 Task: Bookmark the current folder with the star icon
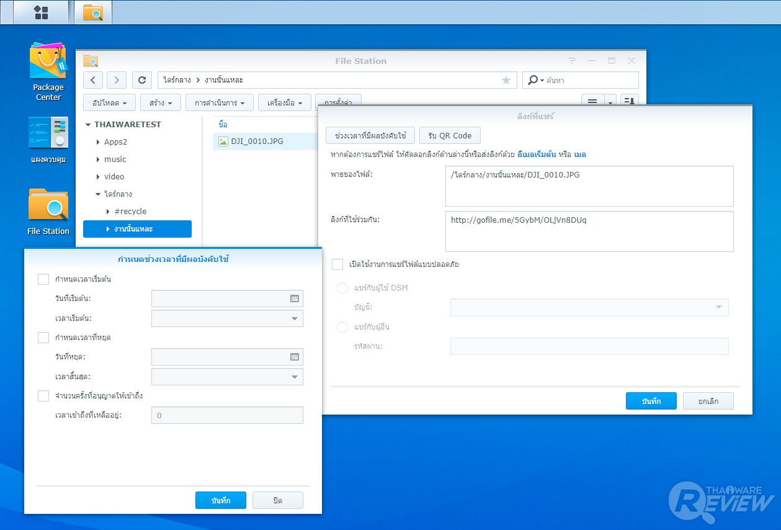coord(506,80)
